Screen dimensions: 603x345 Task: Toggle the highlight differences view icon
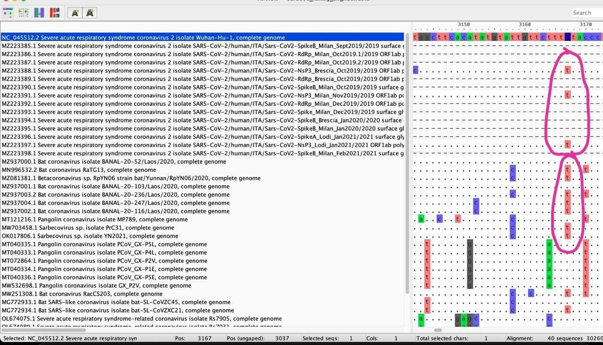pyautogui.click(x=8, y=13)
